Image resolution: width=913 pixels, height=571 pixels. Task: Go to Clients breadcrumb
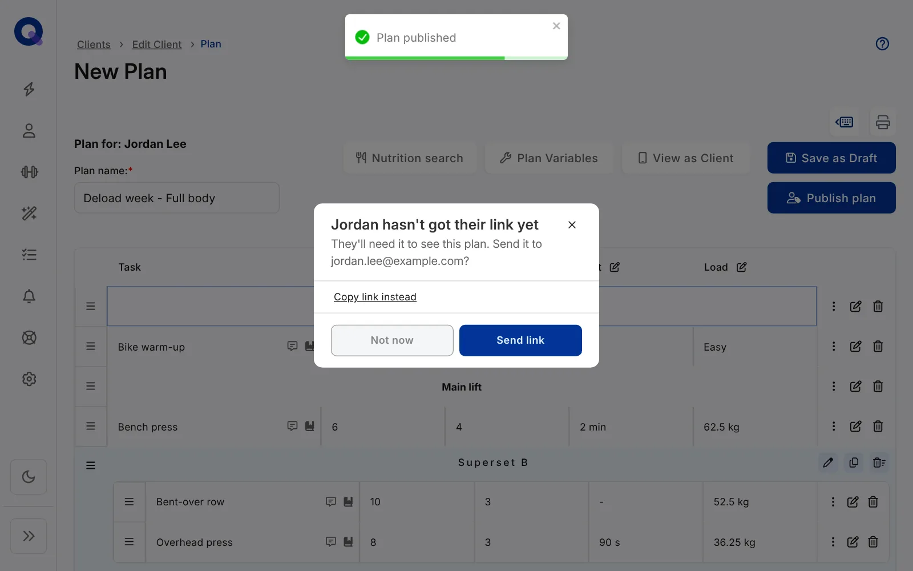(94, 45)
